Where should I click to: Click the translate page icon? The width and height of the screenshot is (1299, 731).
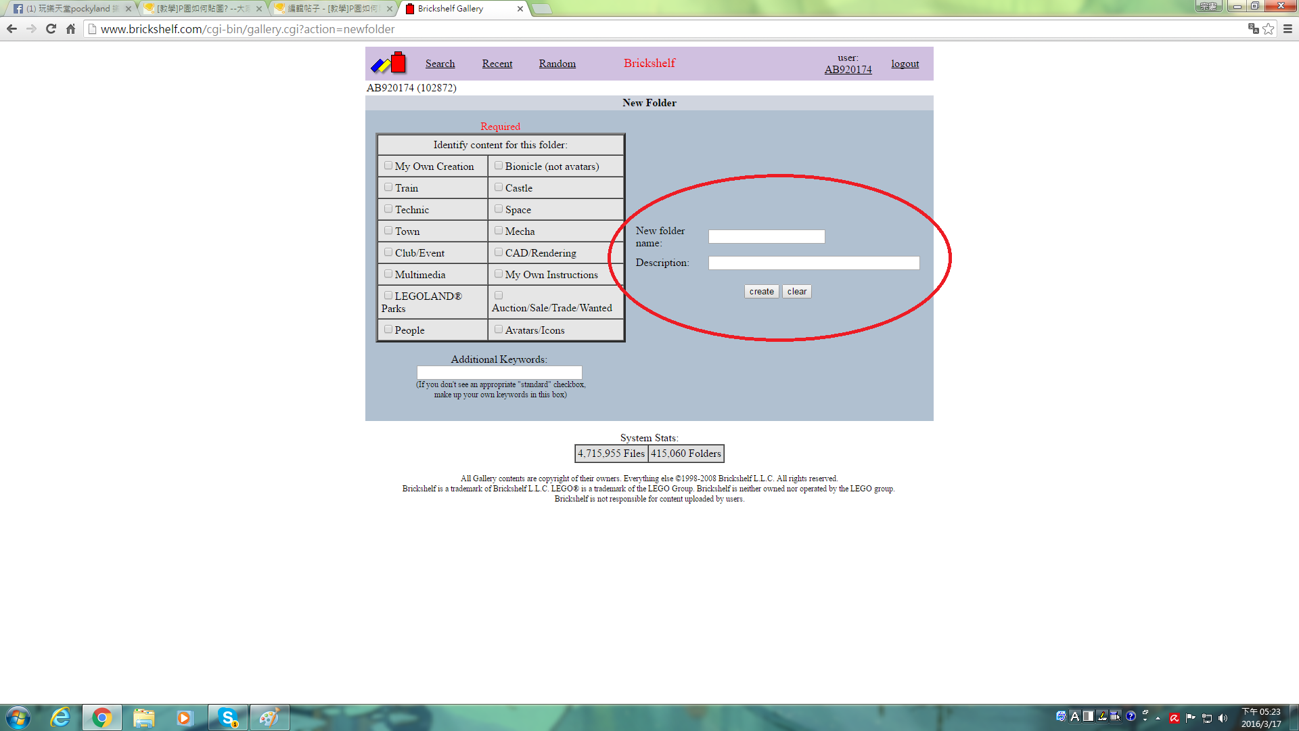pos(1253,29)
